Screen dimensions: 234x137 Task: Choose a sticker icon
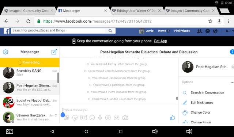click(x=75, y=118)
